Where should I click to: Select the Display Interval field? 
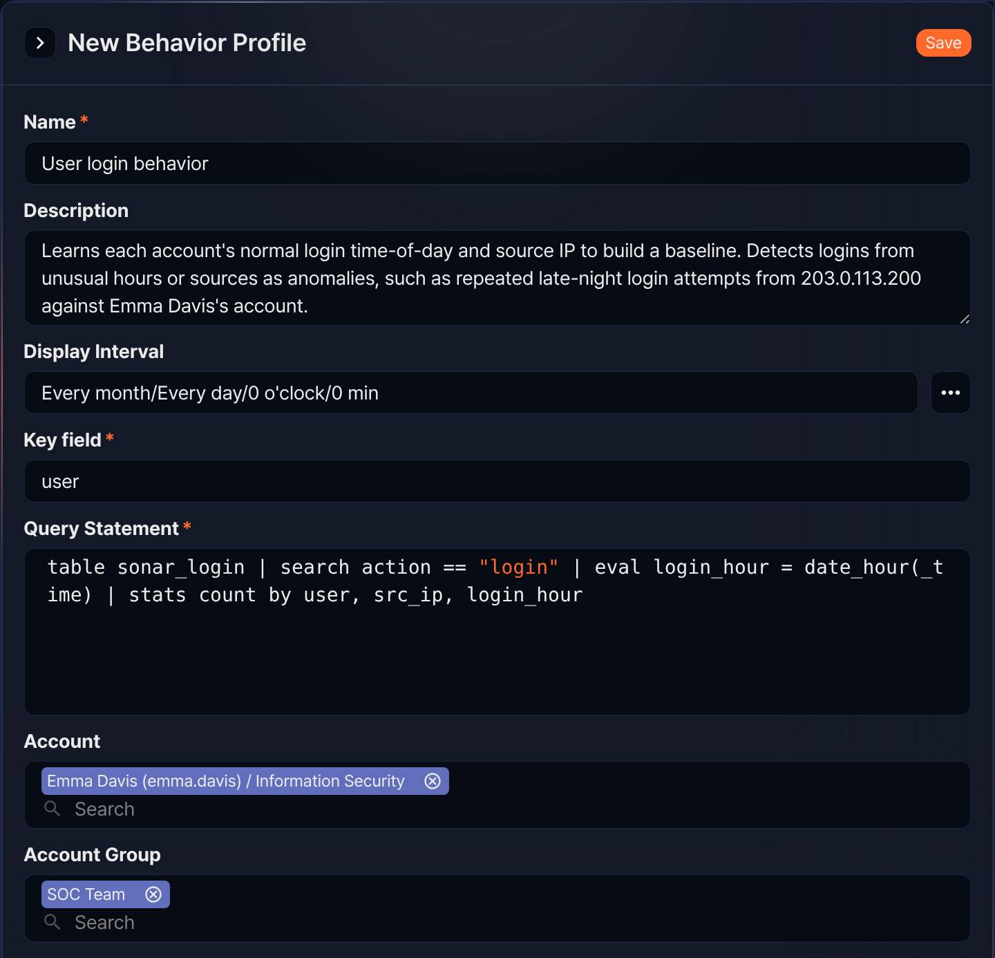(471, 393)
